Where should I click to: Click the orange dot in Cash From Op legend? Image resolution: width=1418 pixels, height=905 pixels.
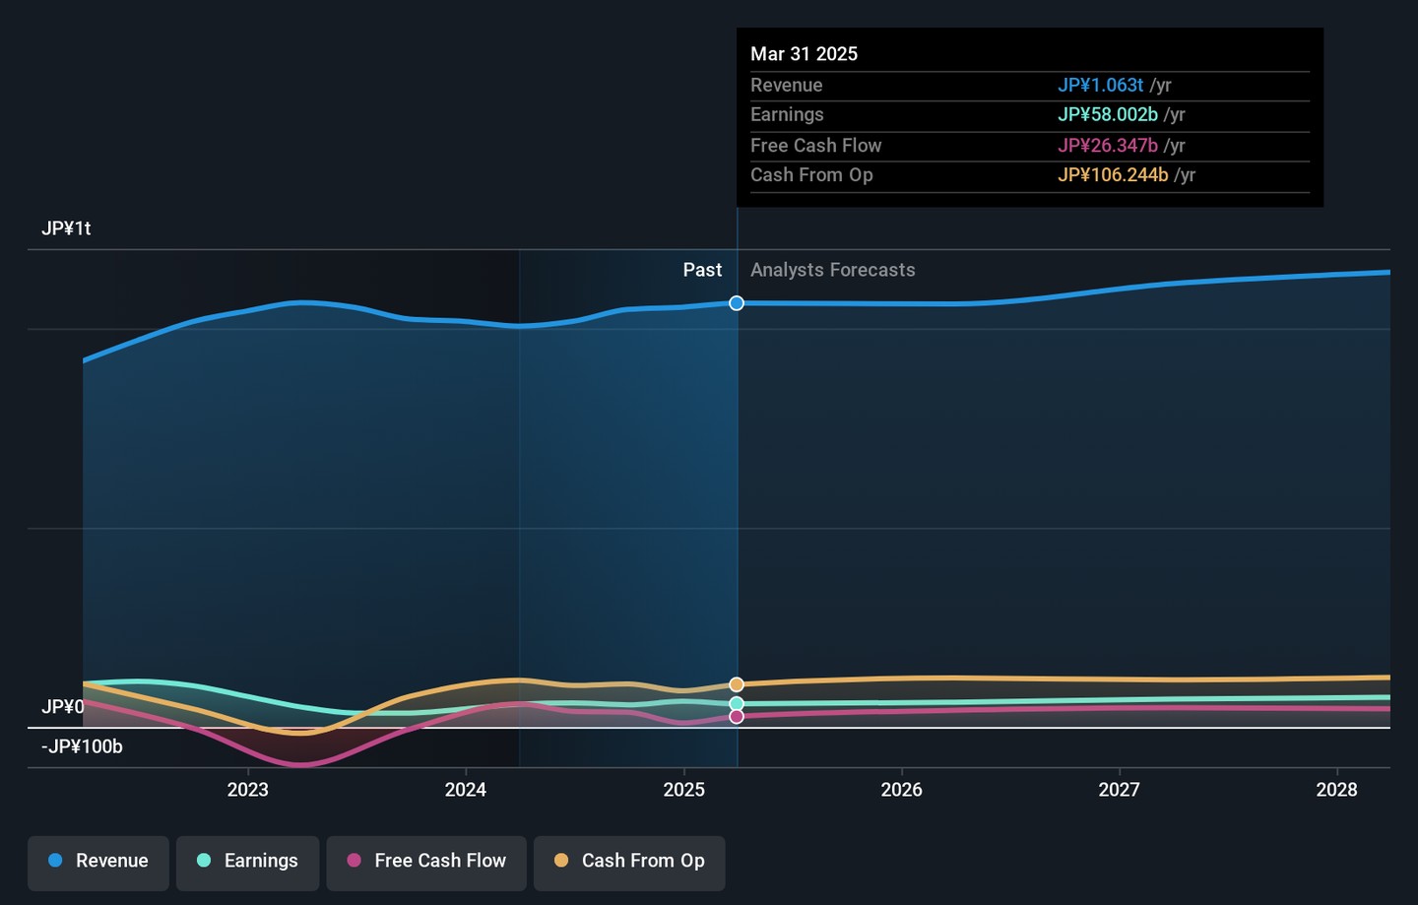pyautogui.click(x=561, y=861)
